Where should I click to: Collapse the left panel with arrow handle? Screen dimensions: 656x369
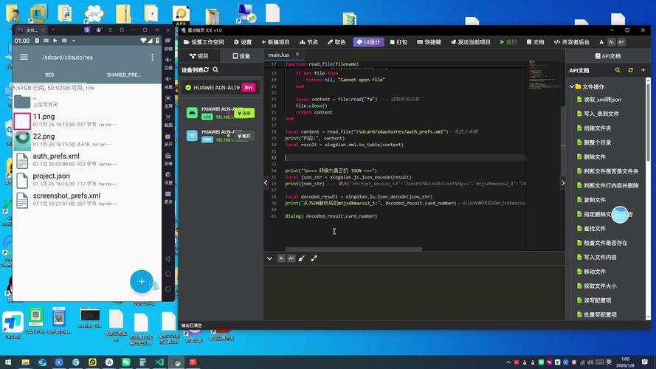[x=266, y=183]
